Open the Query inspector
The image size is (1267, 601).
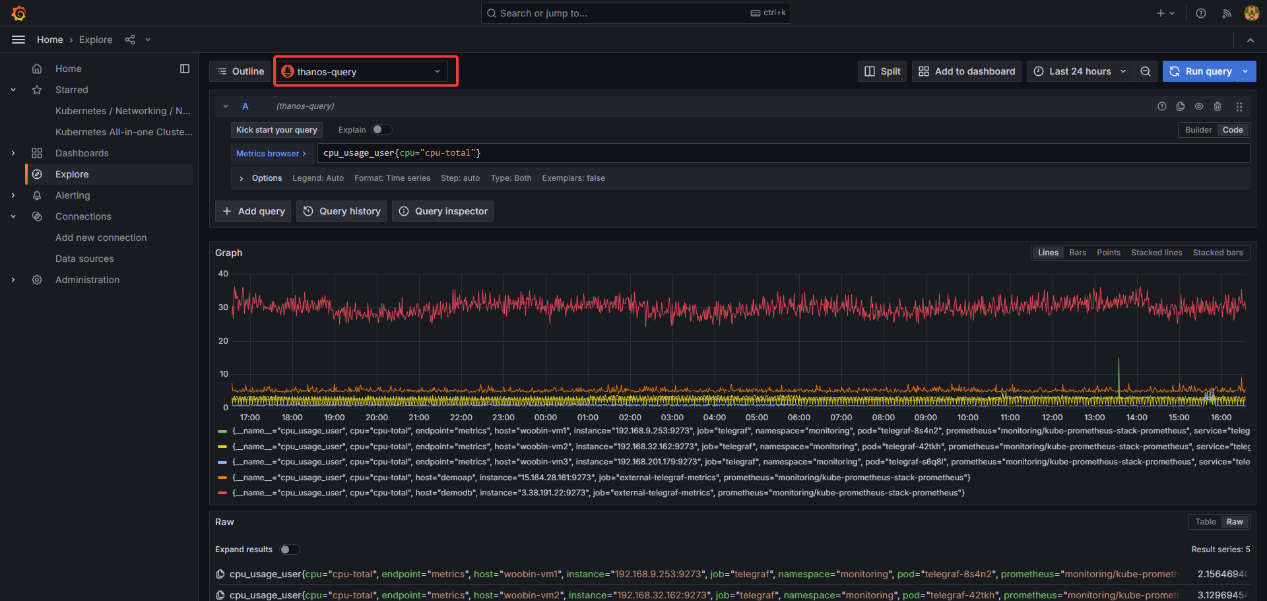tap(443, 211)
